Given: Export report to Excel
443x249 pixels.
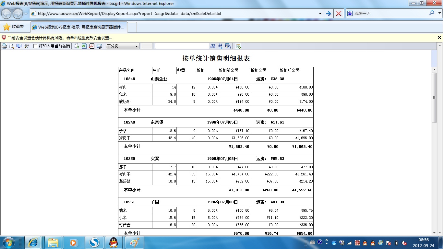Looking at the screenshot, I should [84, 46].
